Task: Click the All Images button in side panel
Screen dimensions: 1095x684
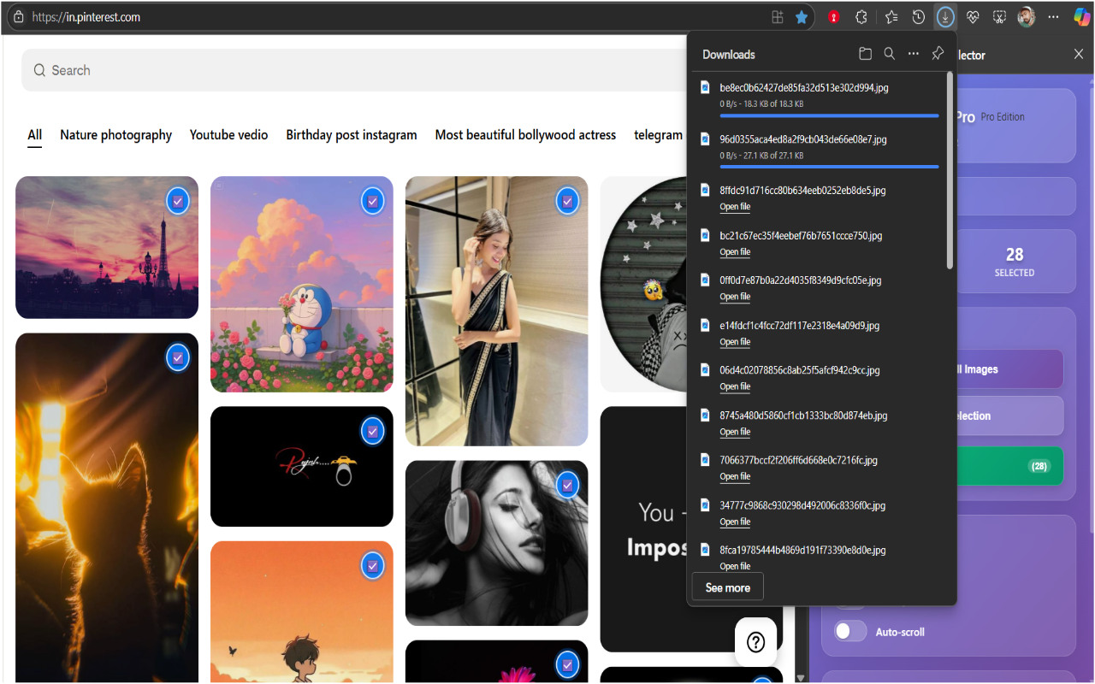Action: tap(1009, 369)
